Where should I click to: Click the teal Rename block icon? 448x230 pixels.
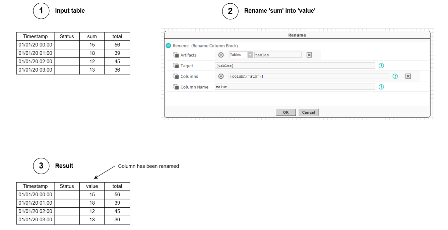[168, 45]
